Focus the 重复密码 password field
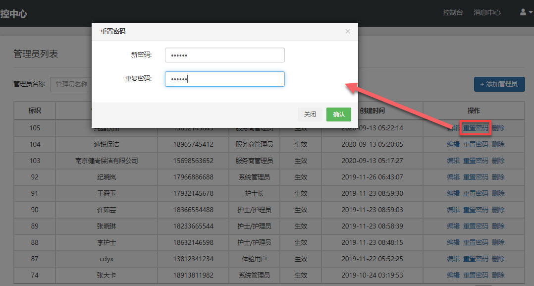The image size is (534, 286). [224, 79]
